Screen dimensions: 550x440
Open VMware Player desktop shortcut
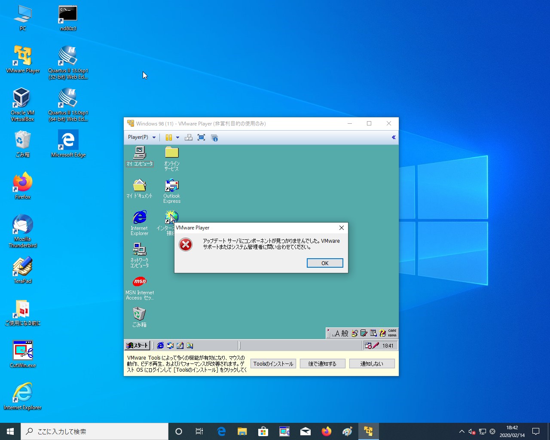point(23,59)
